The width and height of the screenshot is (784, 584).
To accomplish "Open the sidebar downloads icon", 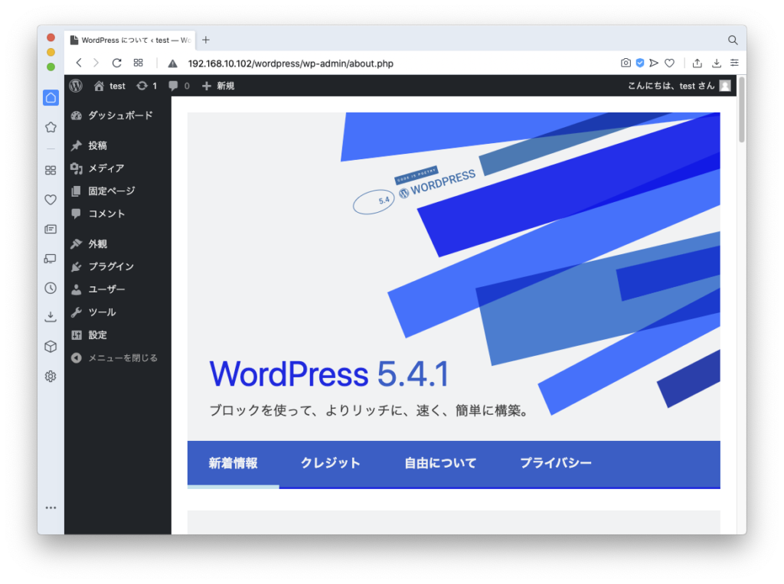I will [51, 317].
